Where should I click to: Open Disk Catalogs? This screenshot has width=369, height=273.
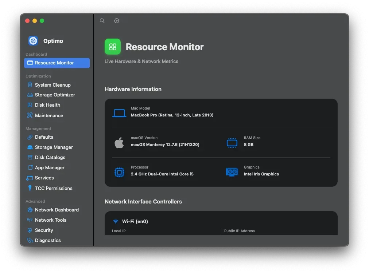pos(57,157)
